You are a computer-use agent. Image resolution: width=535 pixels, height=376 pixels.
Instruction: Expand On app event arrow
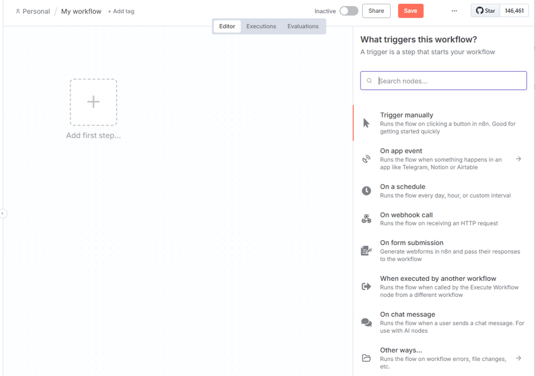pyautogui.click(x=518, y=159)
